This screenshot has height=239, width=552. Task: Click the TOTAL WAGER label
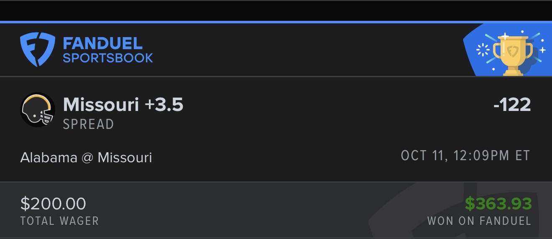point(59,221)
